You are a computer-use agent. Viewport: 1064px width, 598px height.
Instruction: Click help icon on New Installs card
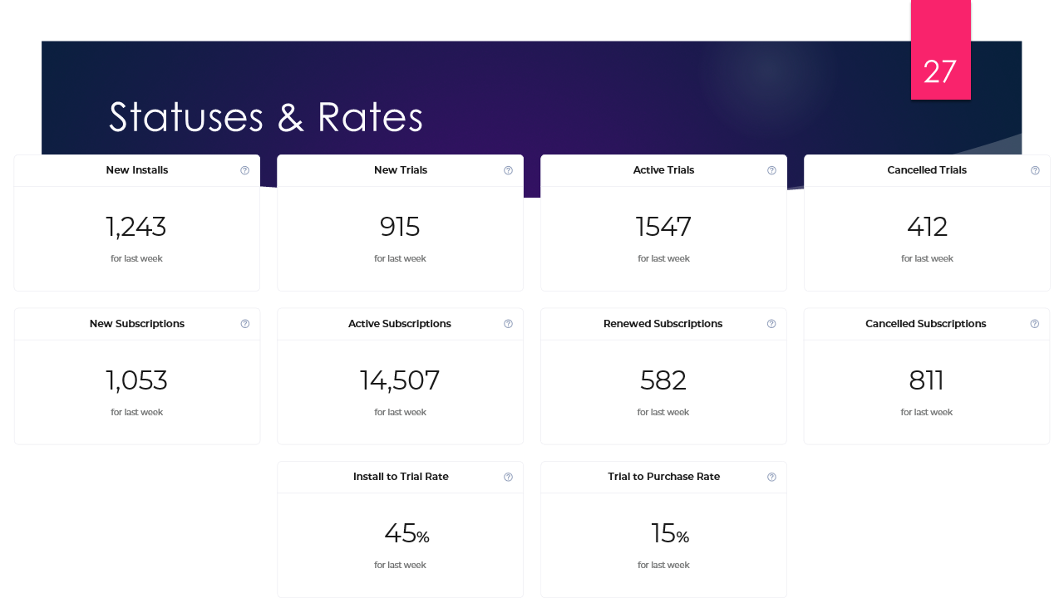244,170
